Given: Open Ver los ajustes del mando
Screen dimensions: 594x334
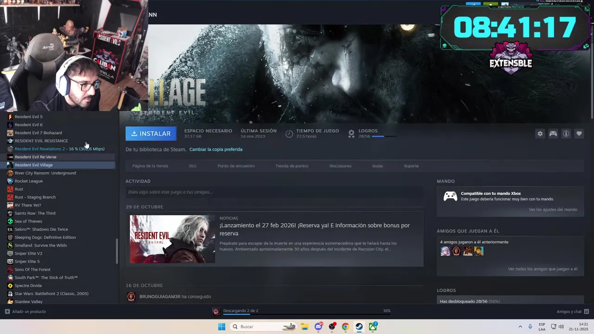Looking at the screenshot, I should click(x=553, y=210).
